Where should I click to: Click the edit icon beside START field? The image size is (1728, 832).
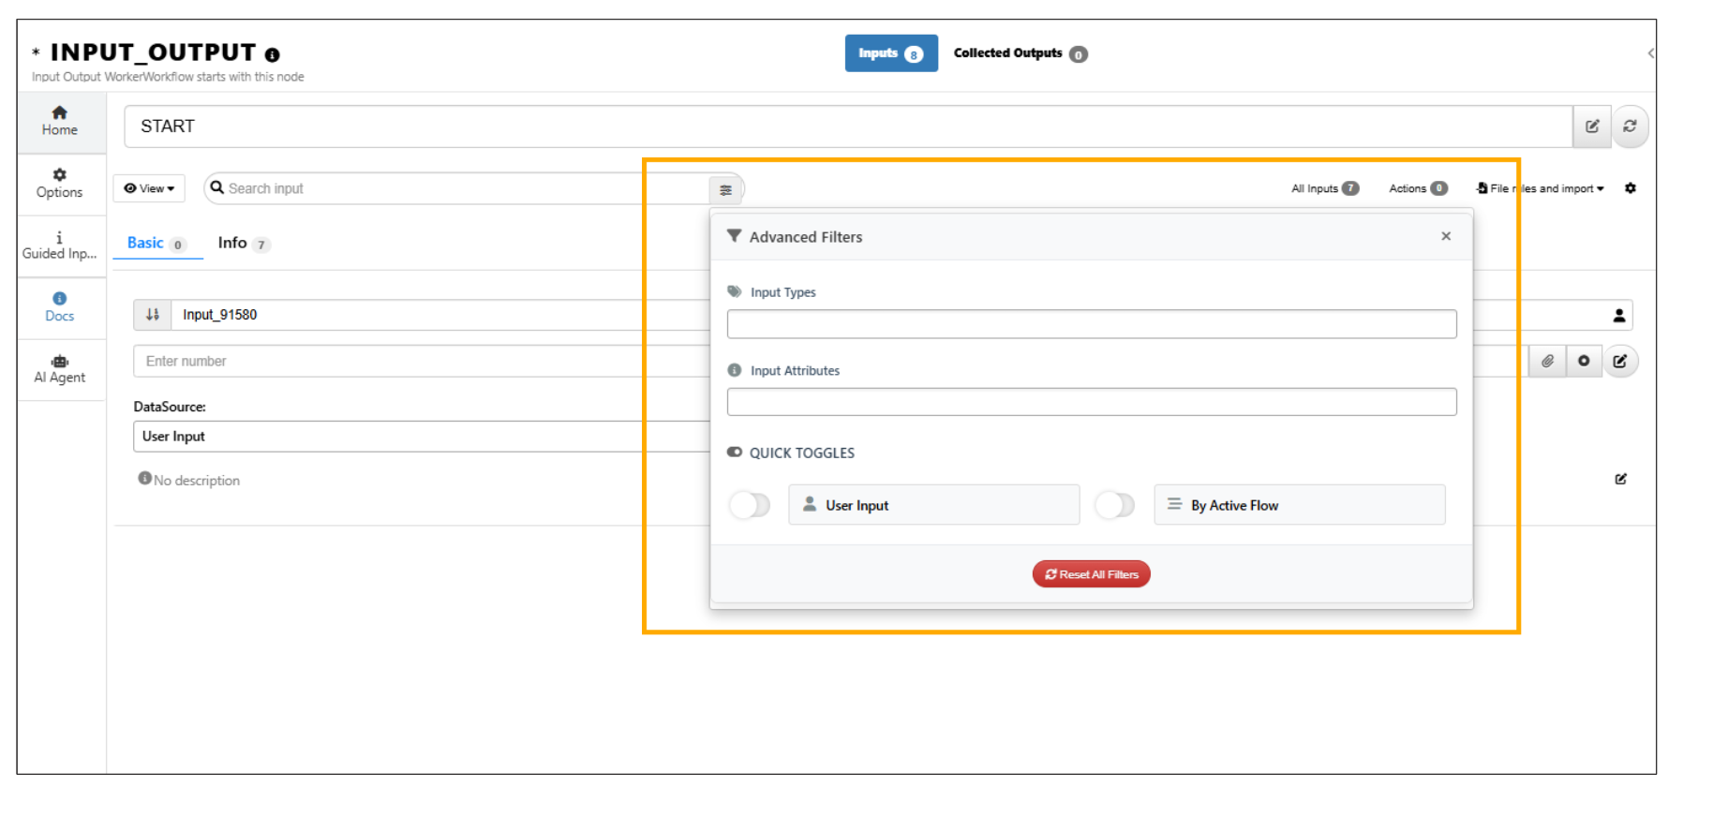pos(1591,126)
